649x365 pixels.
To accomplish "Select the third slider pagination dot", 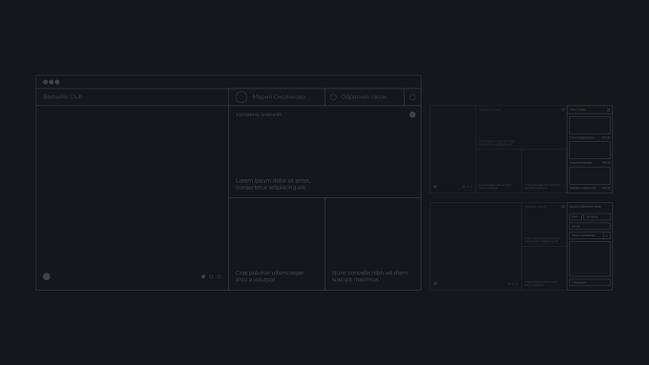I will coord(219,276).
